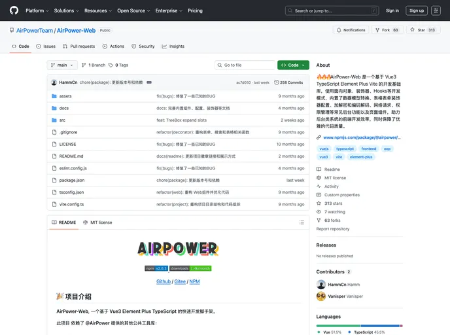
Task: Select the typescript topic tag
Action: click(x=345, y=149)
